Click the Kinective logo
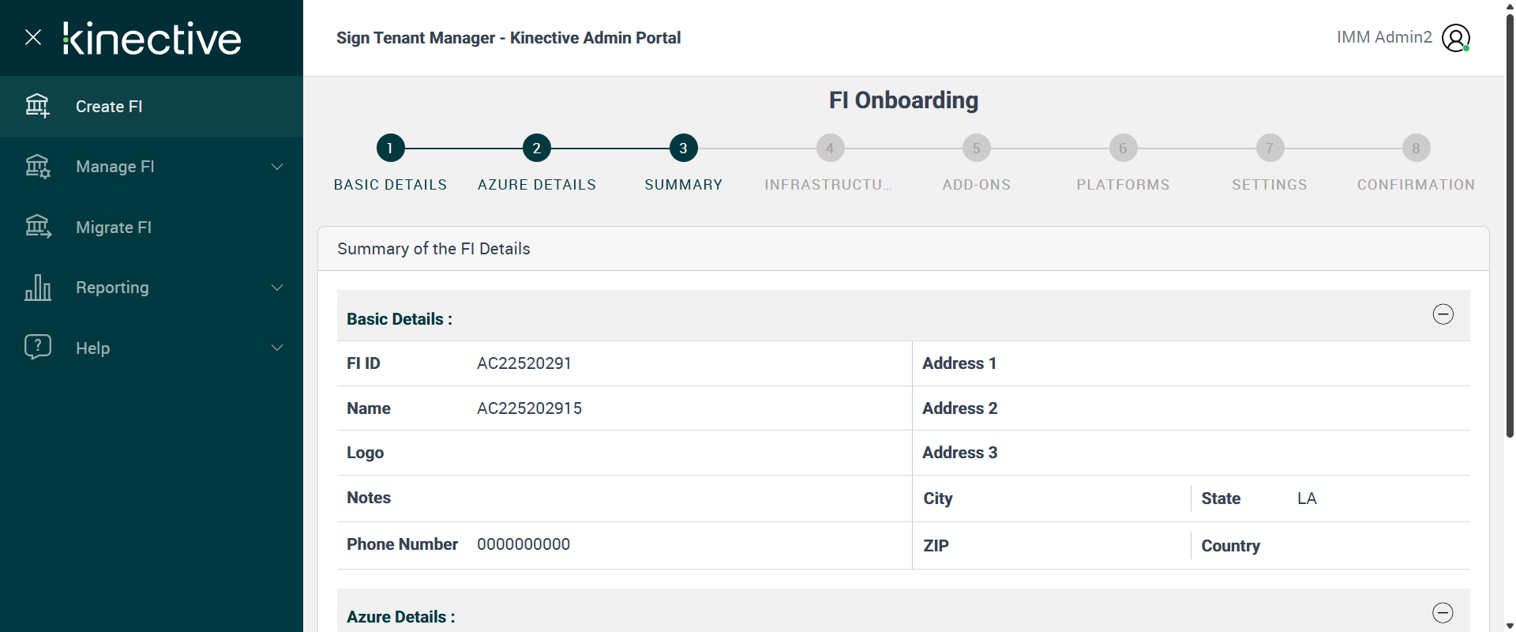The width and height of the screenshot is (1516, 632). [x=152, y=39]
